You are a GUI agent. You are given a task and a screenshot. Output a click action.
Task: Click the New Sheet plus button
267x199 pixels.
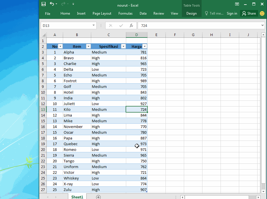(98, 197)
